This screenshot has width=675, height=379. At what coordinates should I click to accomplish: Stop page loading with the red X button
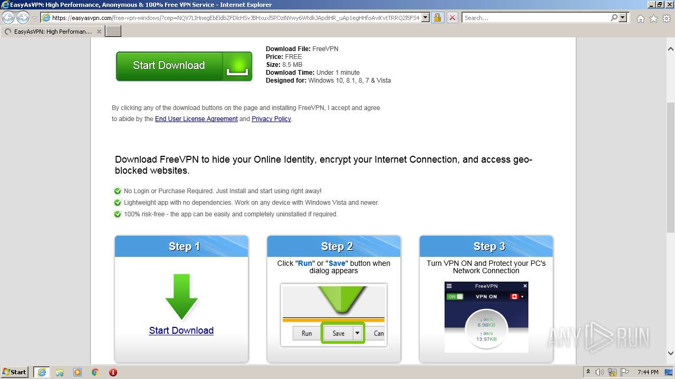tap(452, 17)
